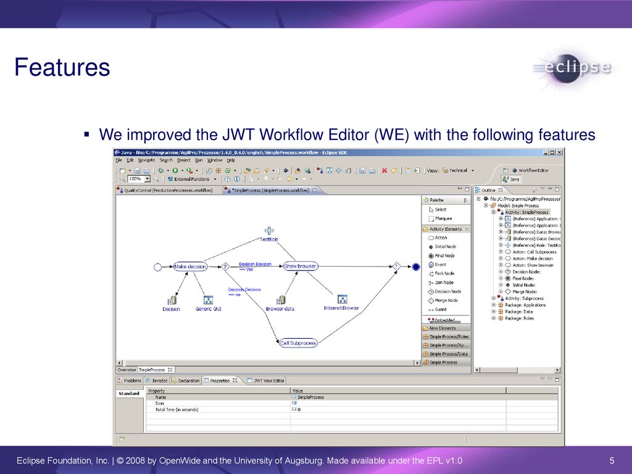Expand Action: Call Subprocess in the Outline
The height and width of the screenshot is (474, 632).
point(500,252)
